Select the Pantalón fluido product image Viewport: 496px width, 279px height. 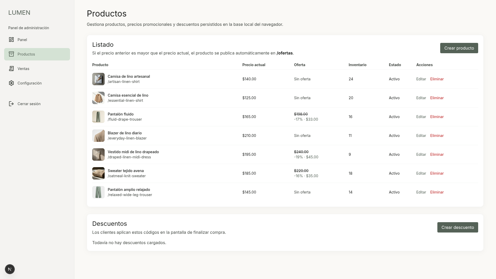98,117
